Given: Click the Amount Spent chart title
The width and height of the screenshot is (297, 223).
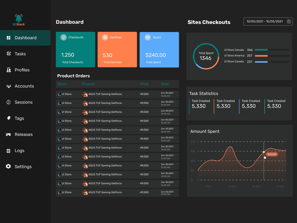Looking at the screenshot, I should [205, 131].
